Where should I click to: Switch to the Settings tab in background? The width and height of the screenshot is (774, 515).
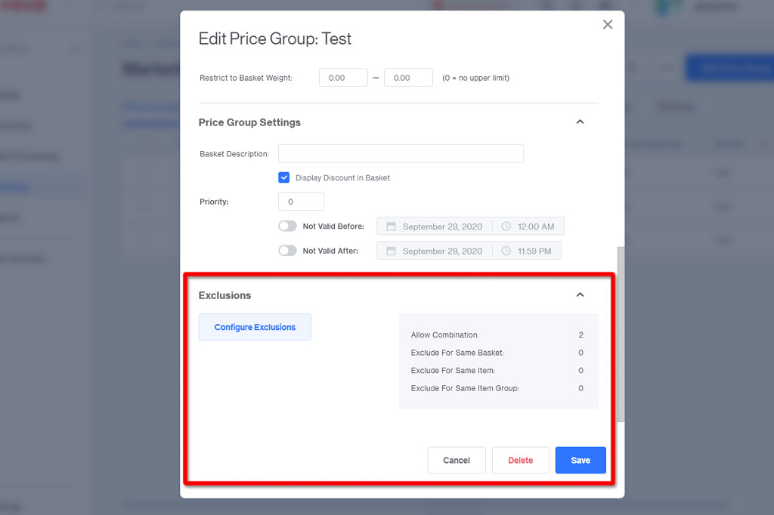(675, 106)
